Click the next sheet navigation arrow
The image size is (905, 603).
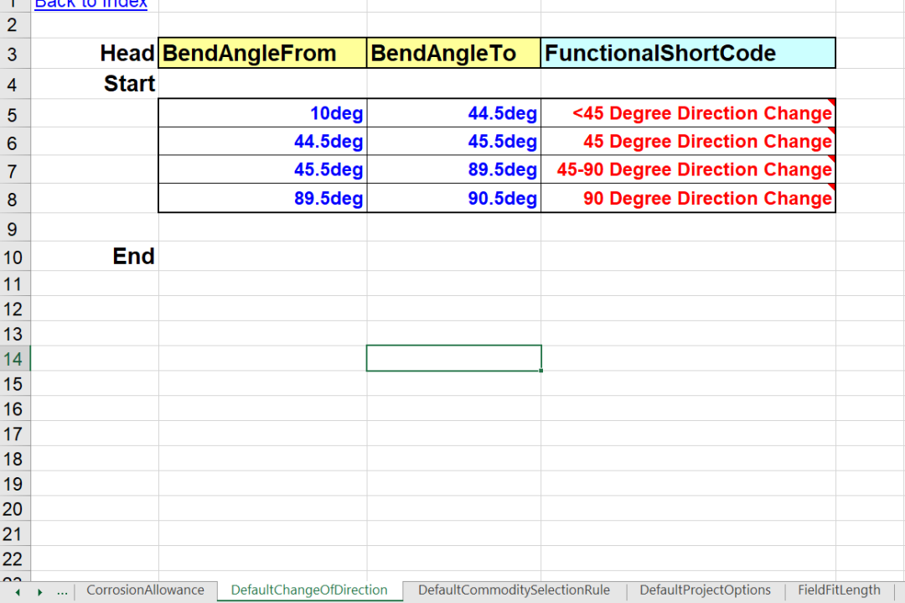coord(40,592)
